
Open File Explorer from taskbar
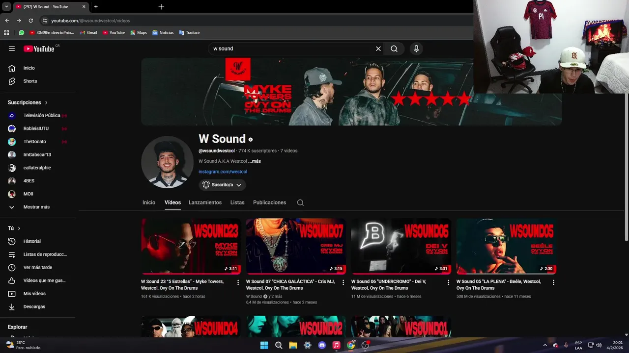coord(293,345)
